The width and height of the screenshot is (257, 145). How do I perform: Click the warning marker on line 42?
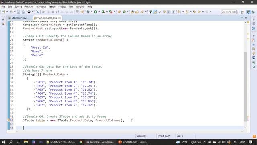pos(8,120)
